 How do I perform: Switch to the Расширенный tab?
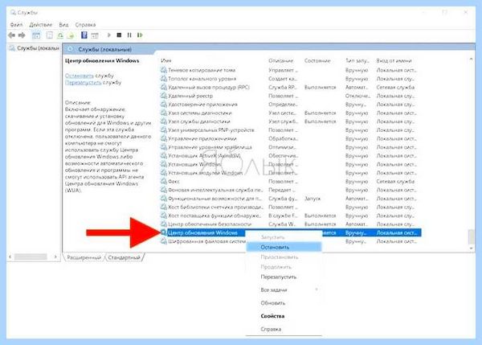coord(84,257)
